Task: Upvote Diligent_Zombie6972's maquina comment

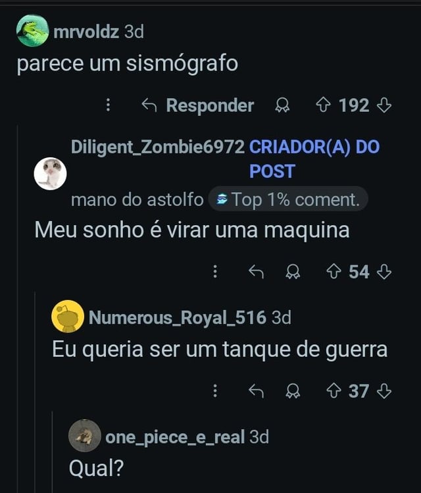Action: 333,271
